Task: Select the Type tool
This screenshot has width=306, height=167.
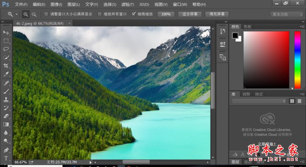Action: (6, 158)
